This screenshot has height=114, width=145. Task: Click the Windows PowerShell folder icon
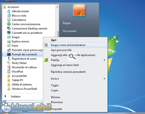[x=9, y=89]
